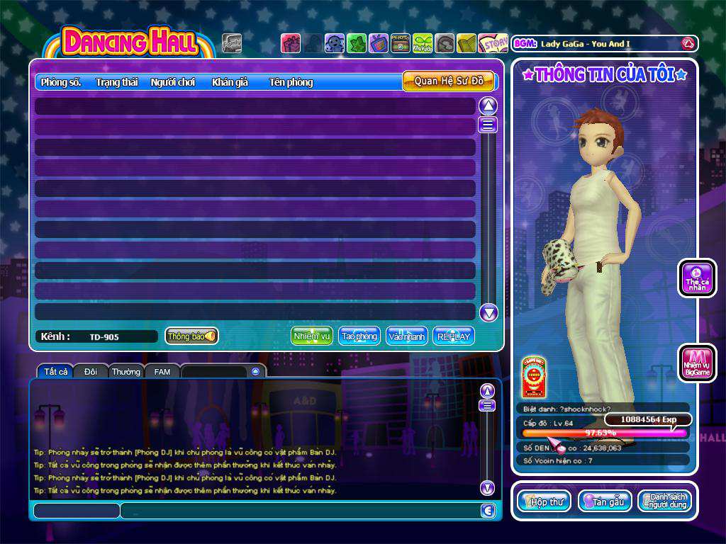Open the Story icon
726x544 pixels.
coord(493,43)
